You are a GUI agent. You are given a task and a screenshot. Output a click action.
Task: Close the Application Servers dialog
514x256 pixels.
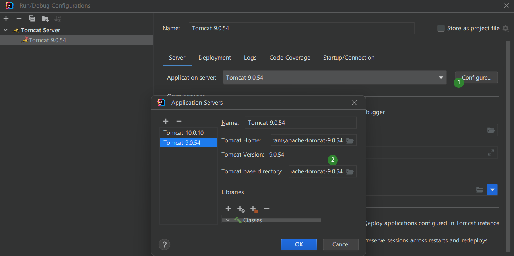point(354,103)
